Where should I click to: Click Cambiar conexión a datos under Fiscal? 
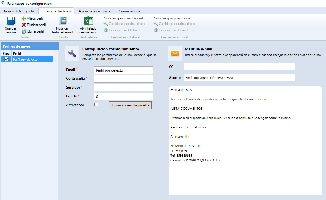(x=177, y=24)
